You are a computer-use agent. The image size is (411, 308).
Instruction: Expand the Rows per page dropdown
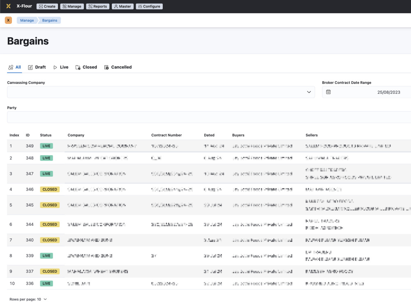tap(28, 299)
